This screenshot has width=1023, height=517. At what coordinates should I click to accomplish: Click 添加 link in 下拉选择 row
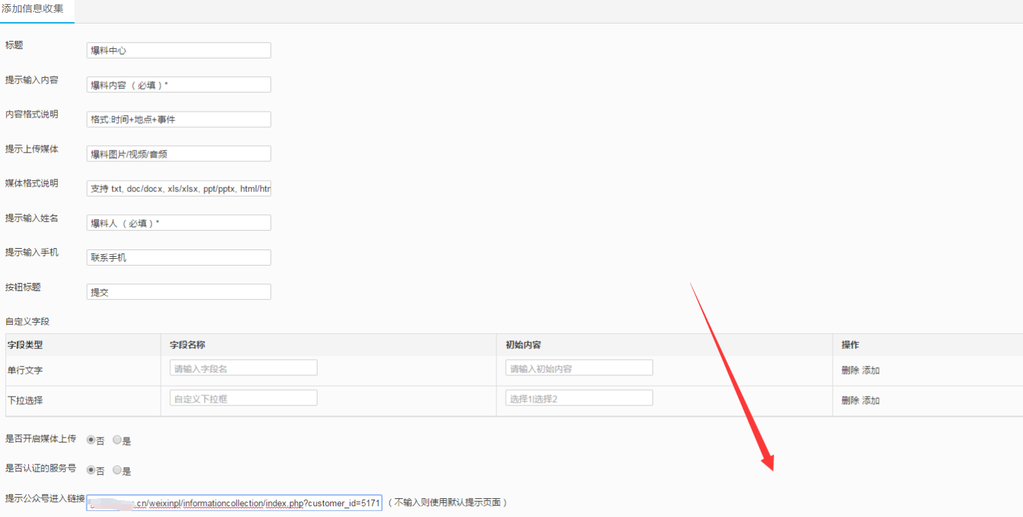coord(871,401)
